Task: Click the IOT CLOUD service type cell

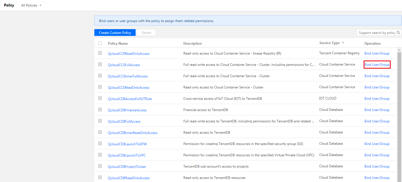Action: 328,98
